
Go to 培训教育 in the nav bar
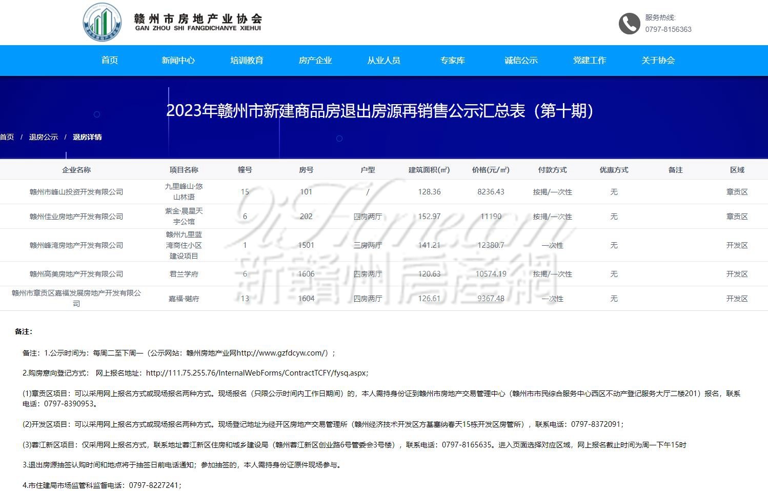coord(247,61)
